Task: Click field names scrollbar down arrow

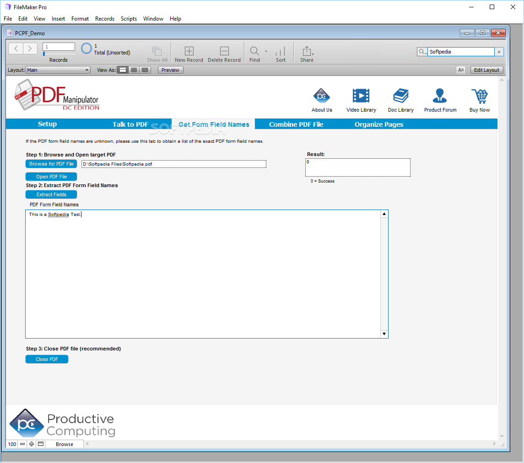Action: pos(384,334)
